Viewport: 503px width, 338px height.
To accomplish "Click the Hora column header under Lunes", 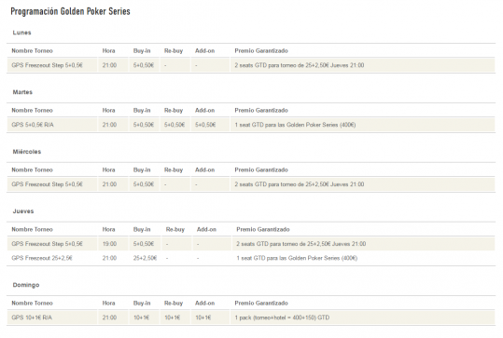I will tap(109, 50).
